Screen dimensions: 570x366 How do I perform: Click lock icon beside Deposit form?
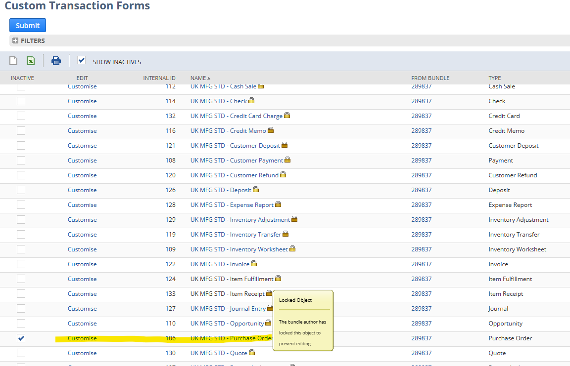[x=255, y=190]
